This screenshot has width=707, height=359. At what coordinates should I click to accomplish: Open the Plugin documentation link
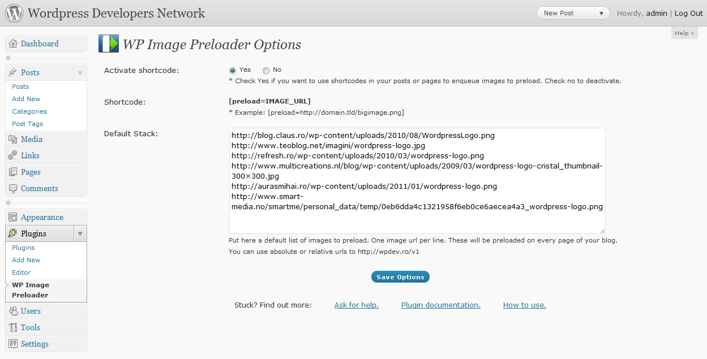pyautogui.click(x=441, y=305)
